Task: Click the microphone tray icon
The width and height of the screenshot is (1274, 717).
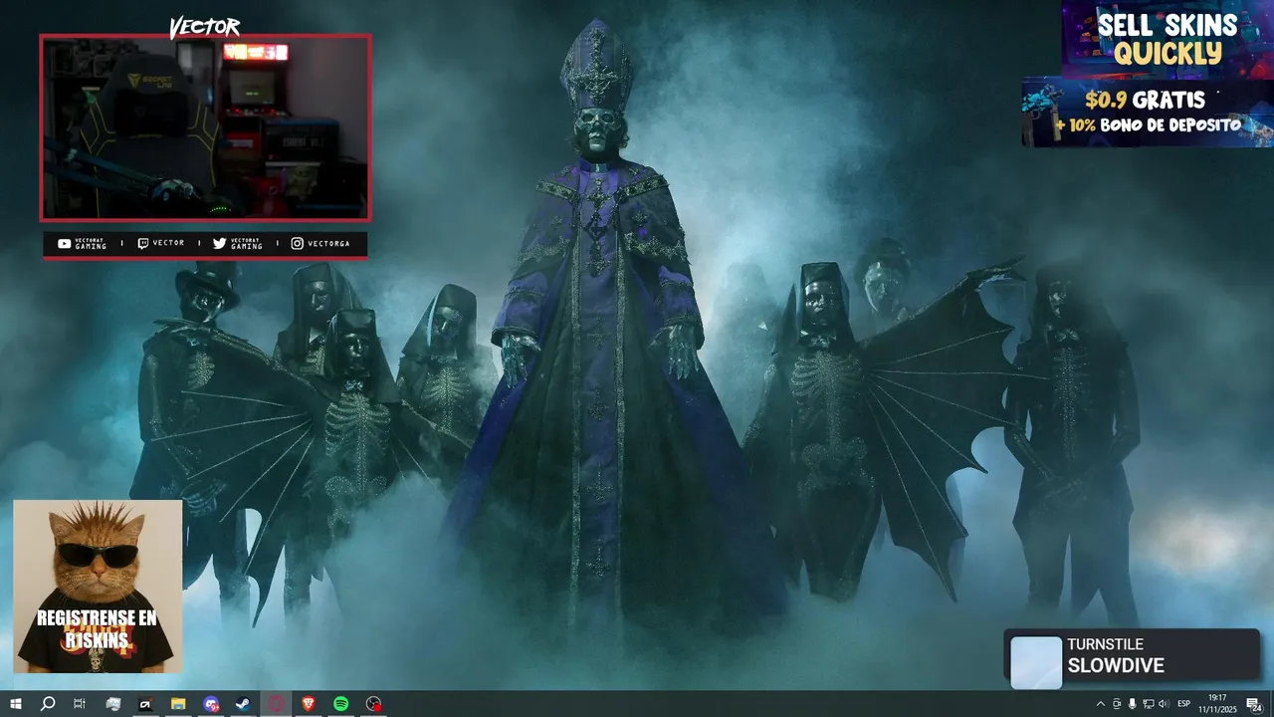Action: [1132, 704]
